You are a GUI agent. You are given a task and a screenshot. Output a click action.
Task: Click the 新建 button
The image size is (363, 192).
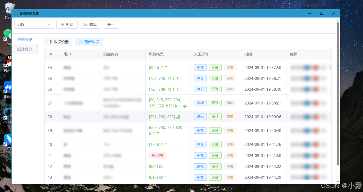67,24
